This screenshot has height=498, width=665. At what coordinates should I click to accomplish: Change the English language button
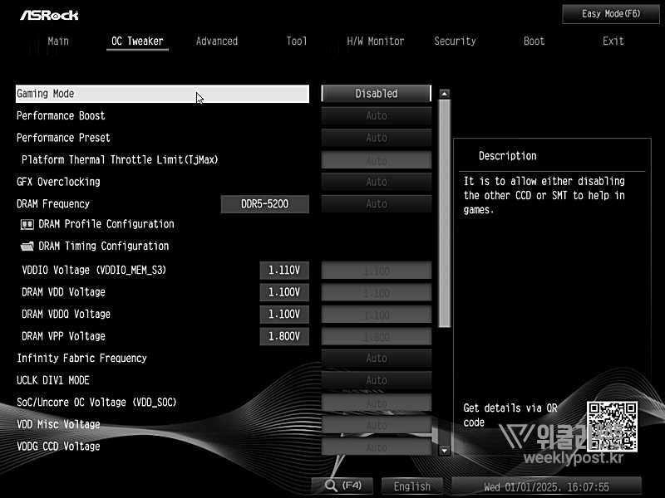click(411, 486)
